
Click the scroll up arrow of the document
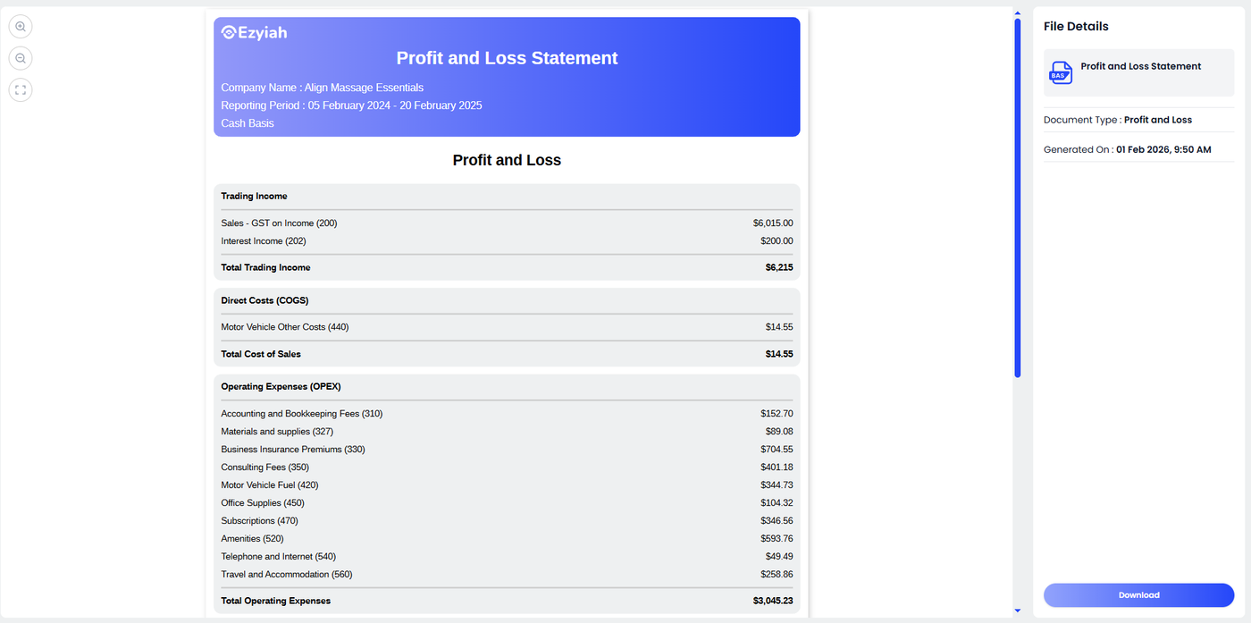click(x=1017, y=13)
